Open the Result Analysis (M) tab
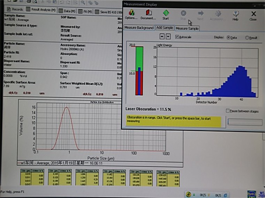 pyautogui.click(x=41, y=10)
